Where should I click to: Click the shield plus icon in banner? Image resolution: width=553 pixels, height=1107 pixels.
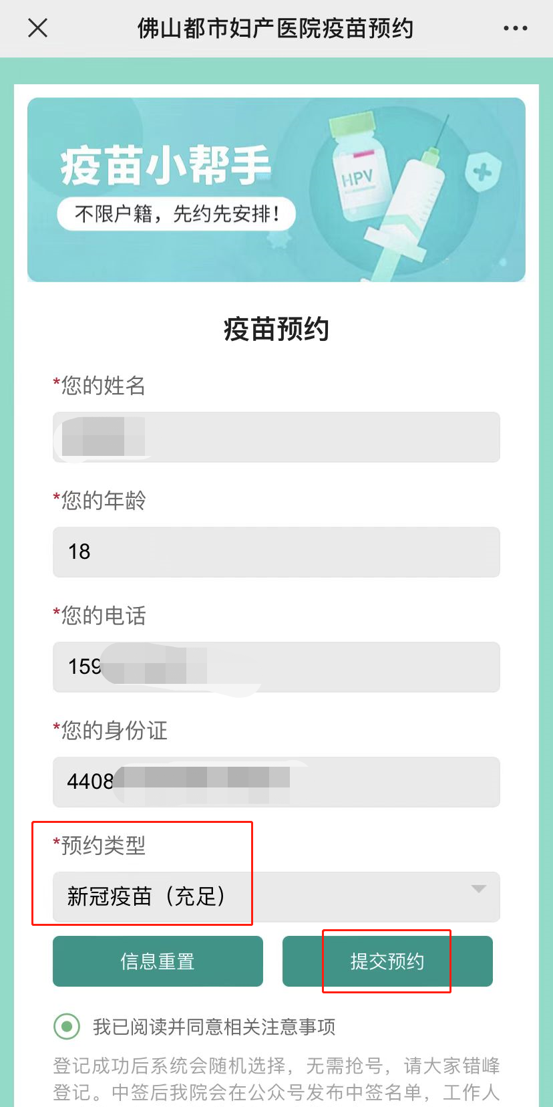pos(482,172)
